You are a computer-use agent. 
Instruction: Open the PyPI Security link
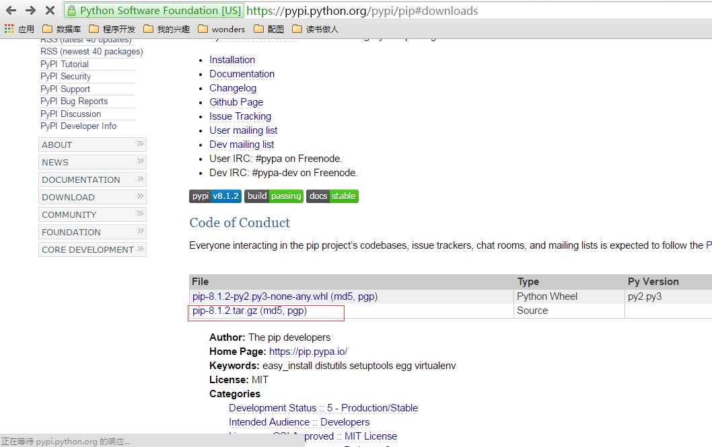[x=66, y=76]
